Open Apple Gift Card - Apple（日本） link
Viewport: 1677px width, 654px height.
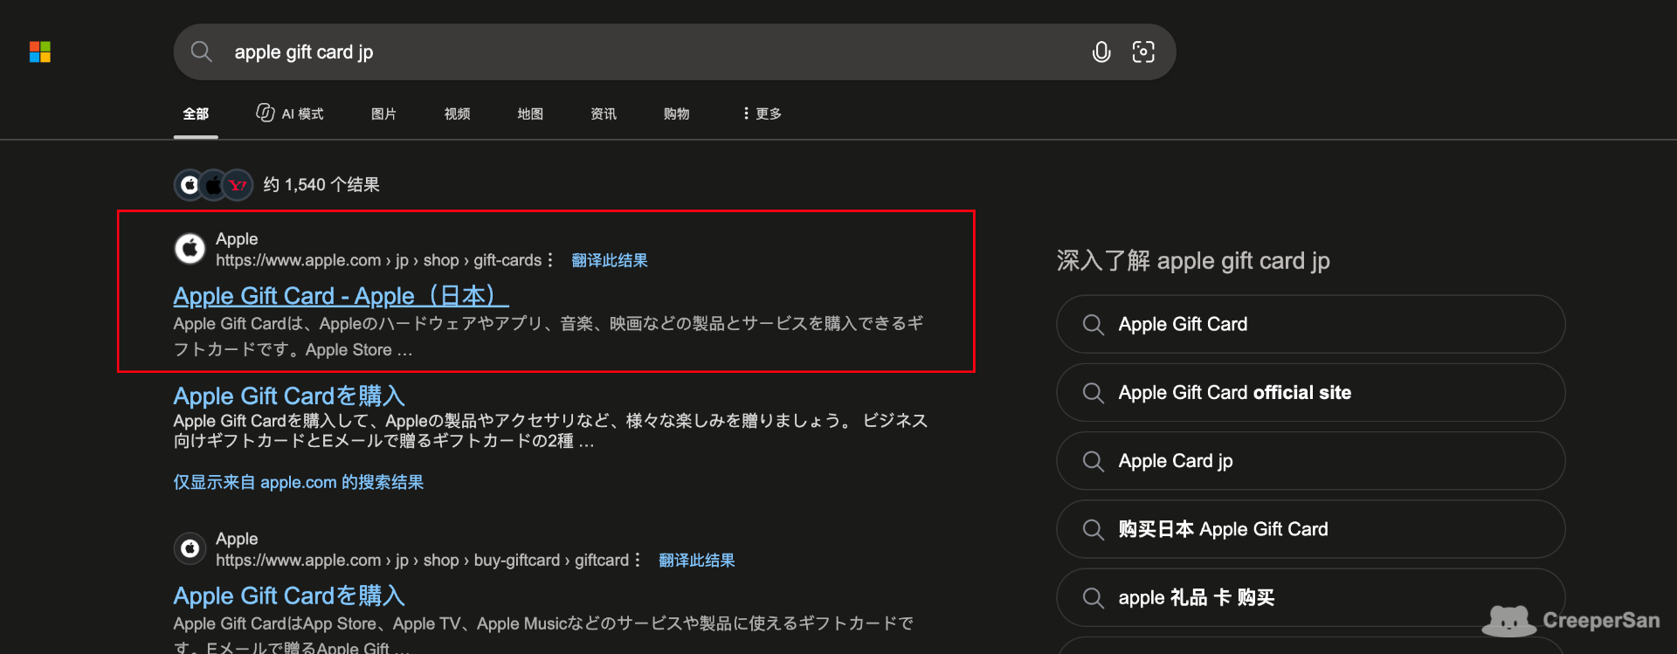pyautogui.click(x=342, y=296)
